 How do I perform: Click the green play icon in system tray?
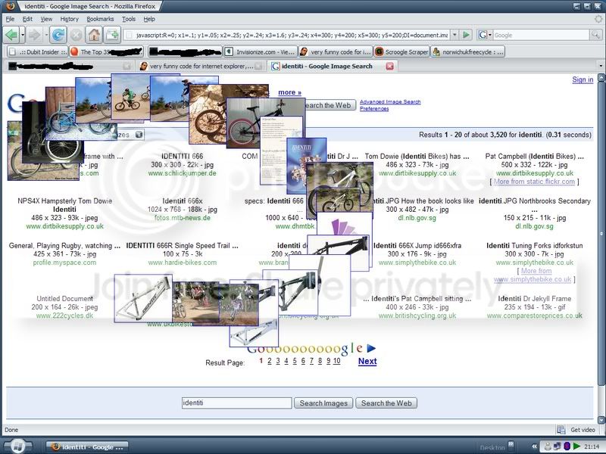coord(577,446)
